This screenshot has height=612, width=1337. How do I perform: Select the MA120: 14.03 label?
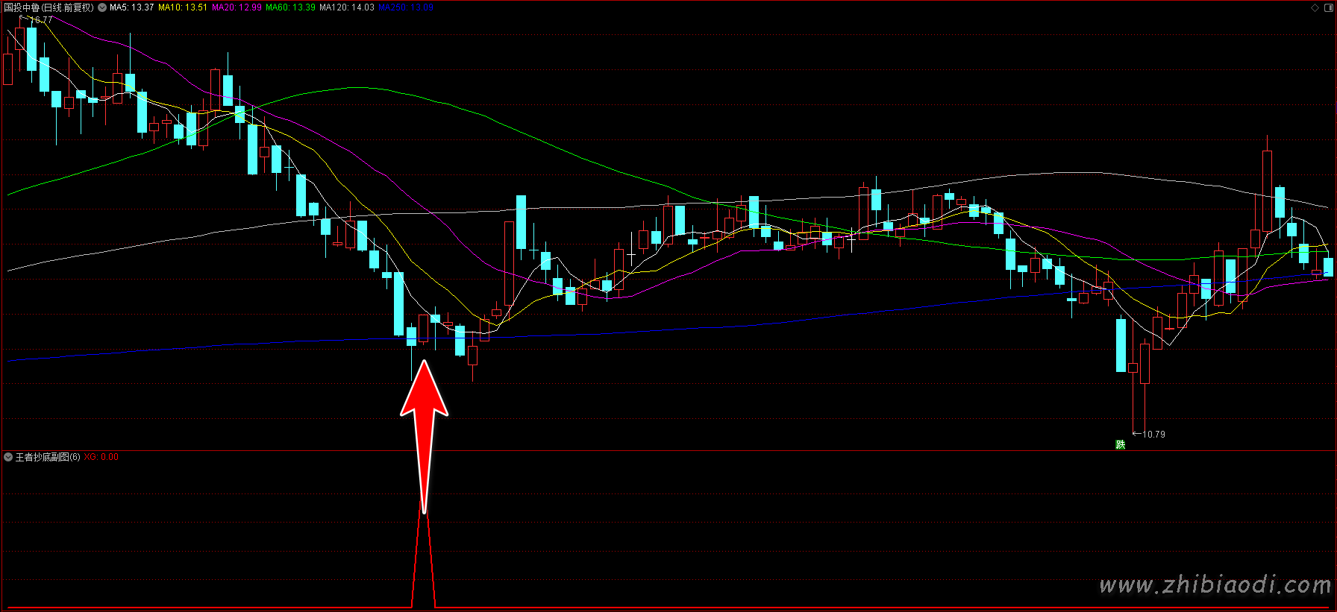click(x=347, y=7)
